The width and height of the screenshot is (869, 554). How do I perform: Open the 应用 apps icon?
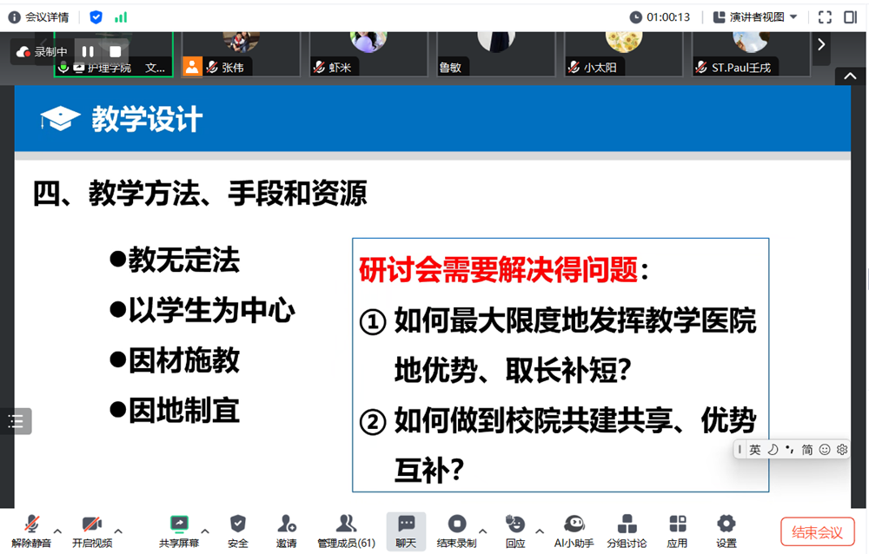coord(677,531)
